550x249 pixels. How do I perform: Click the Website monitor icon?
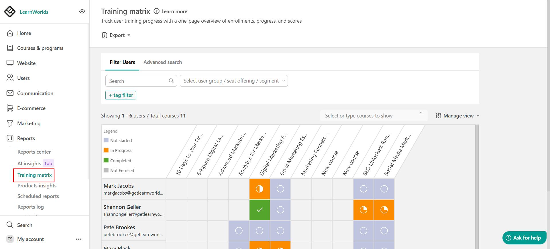coord(10,63)
